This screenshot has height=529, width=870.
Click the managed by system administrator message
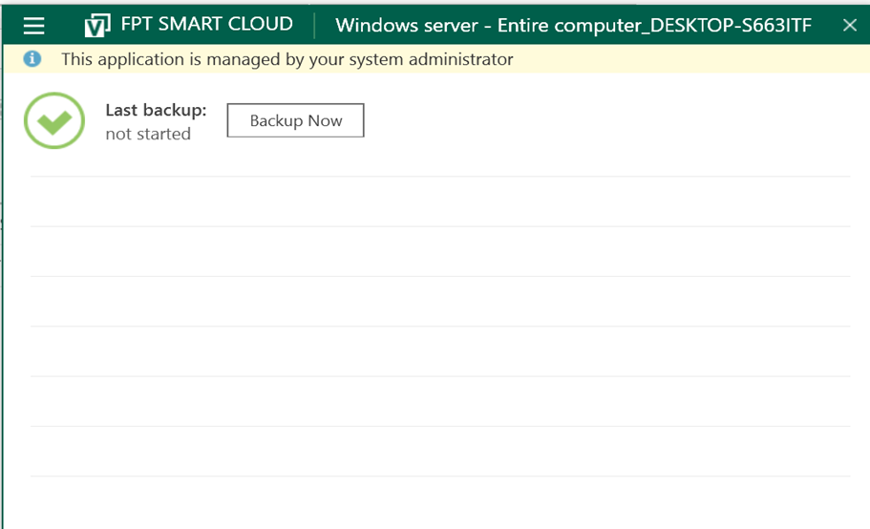[x=286, y=59]
